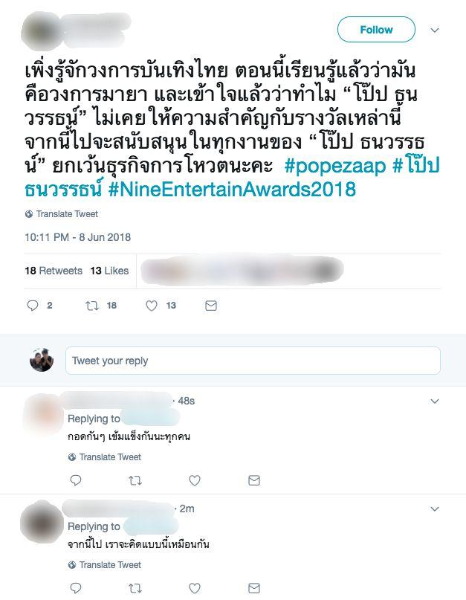Message the 2m reply with envelope icon
466x600 pixels.
(254, 588)
